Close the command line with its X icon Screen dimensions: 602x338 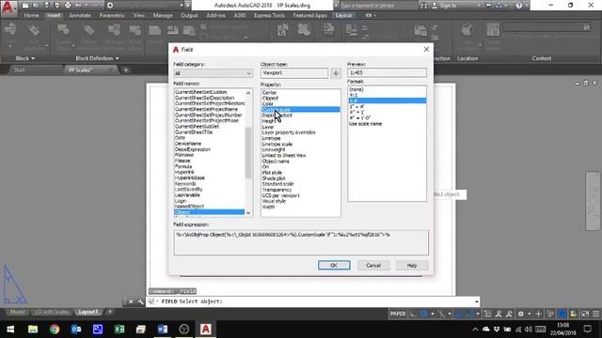click(x=131, y=301)
